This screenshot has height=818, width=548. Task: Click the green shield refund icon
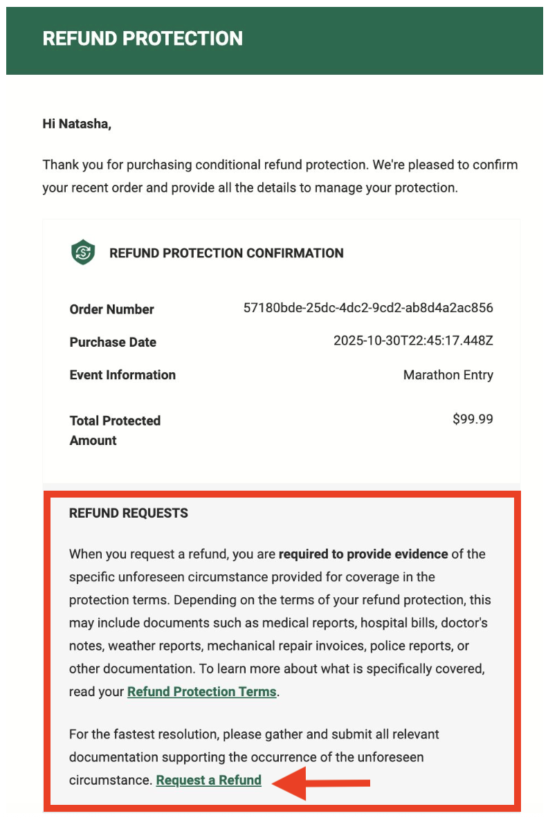pyautogui.click(x=83, y=253)
